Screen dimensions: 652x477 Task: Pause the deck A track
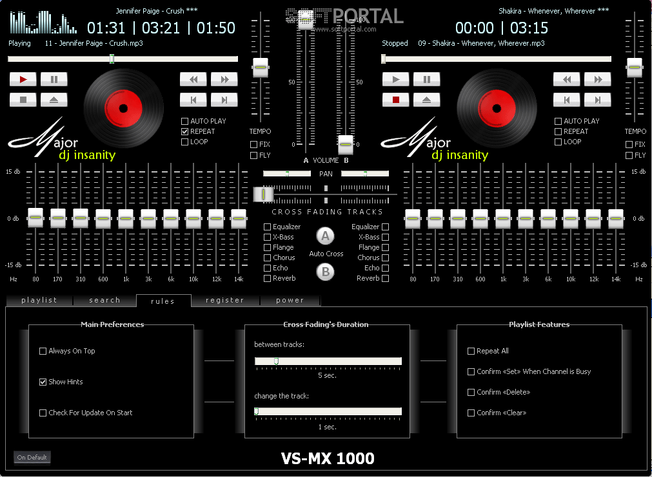[x=54, y=79]
